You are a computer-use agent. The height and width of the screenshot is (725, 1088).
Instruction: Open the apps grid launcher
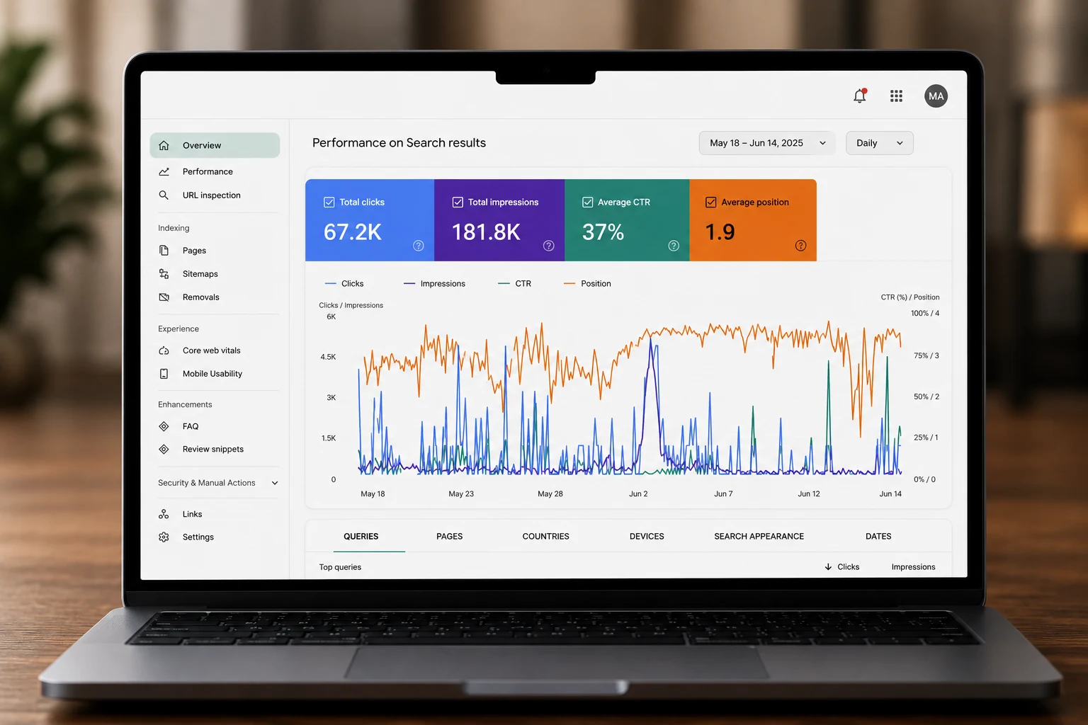(x=896, y=96)
